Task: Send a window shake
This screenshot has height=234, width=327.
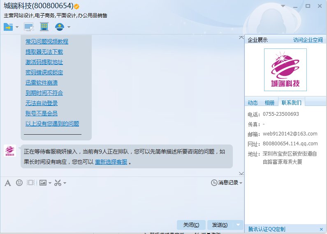Action: coord(31,183)
